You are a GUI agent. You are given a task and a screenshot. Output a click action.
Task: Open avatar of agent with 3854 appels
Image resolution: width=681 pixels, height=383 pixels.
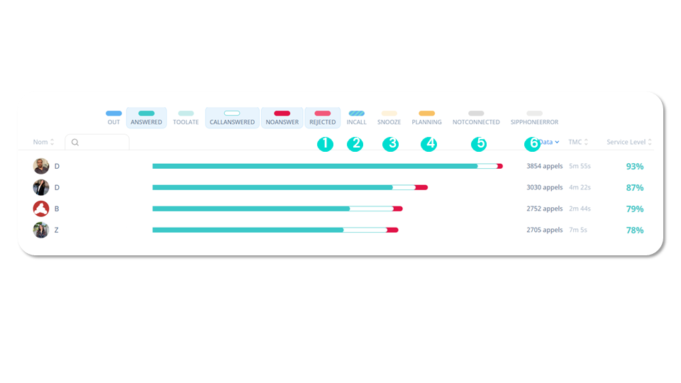point(41,166)
